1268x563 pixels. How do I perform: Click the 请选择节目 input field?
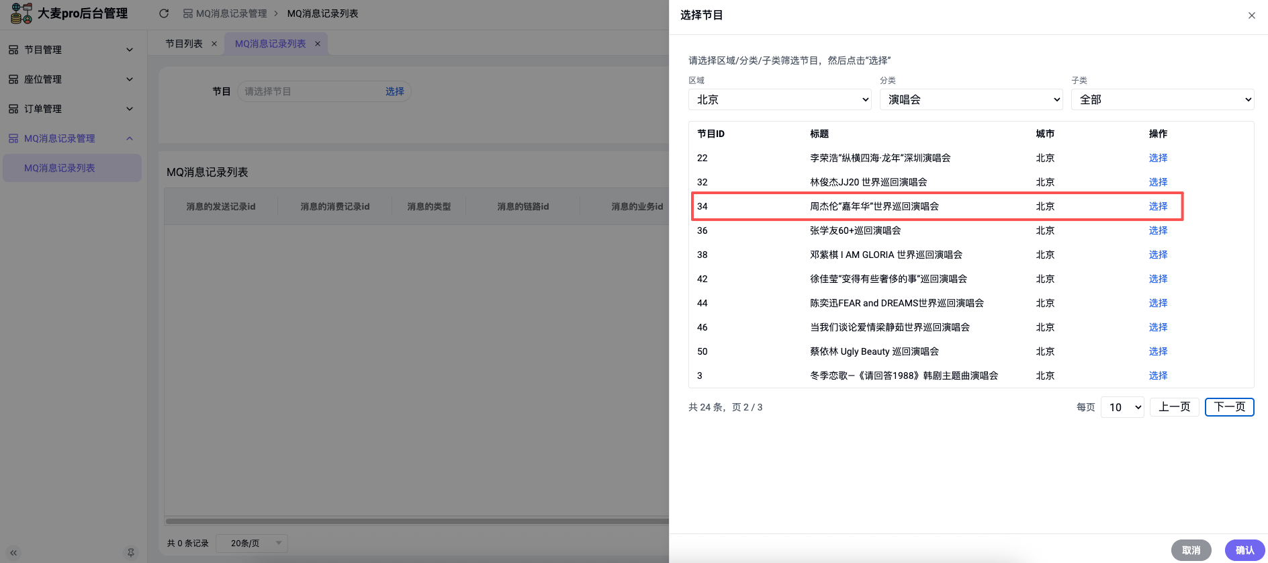309,91
